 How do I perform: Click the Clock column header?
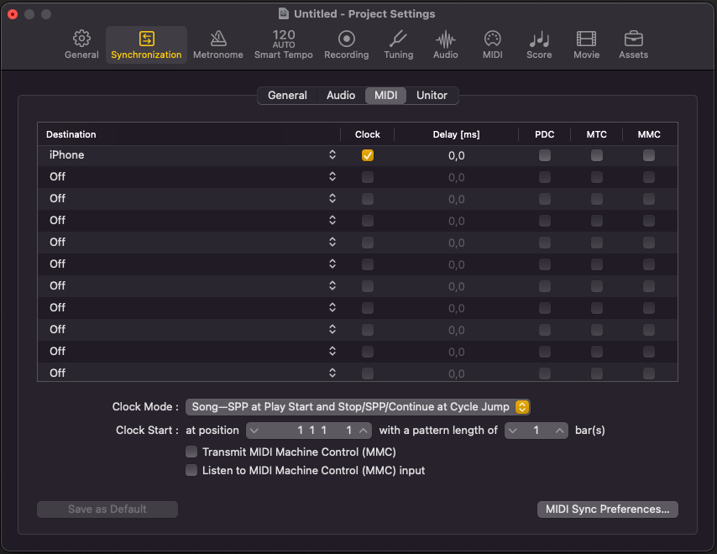tap(367, 134)
